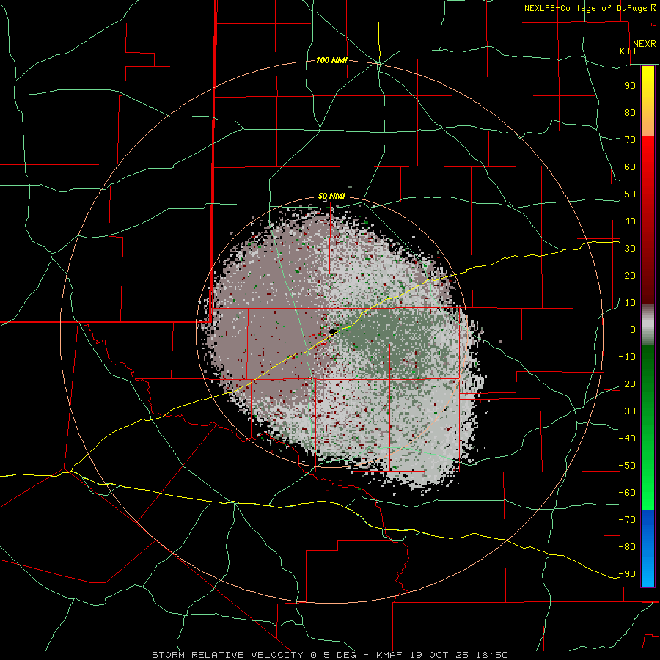Click the 30 value on the velocity scale

click(x=630, y=249)
